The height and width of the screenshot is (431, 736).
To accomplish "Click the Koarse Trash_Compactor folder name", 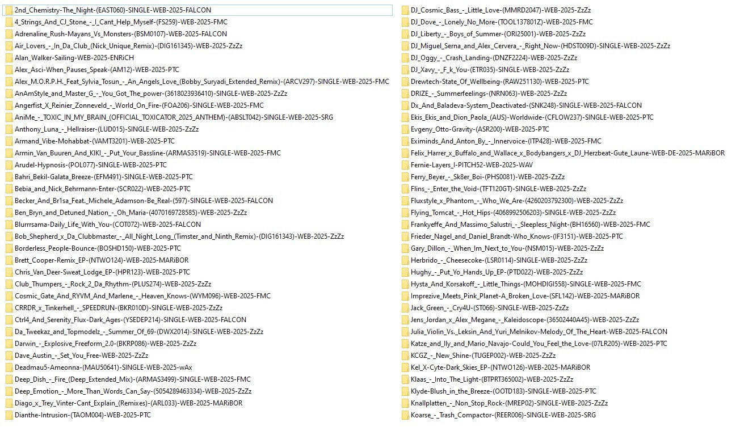I will tap(503, 415).
